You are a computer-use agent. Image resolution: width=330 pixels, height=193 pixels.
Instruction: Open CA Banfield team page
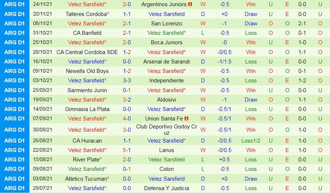[87, 33]
